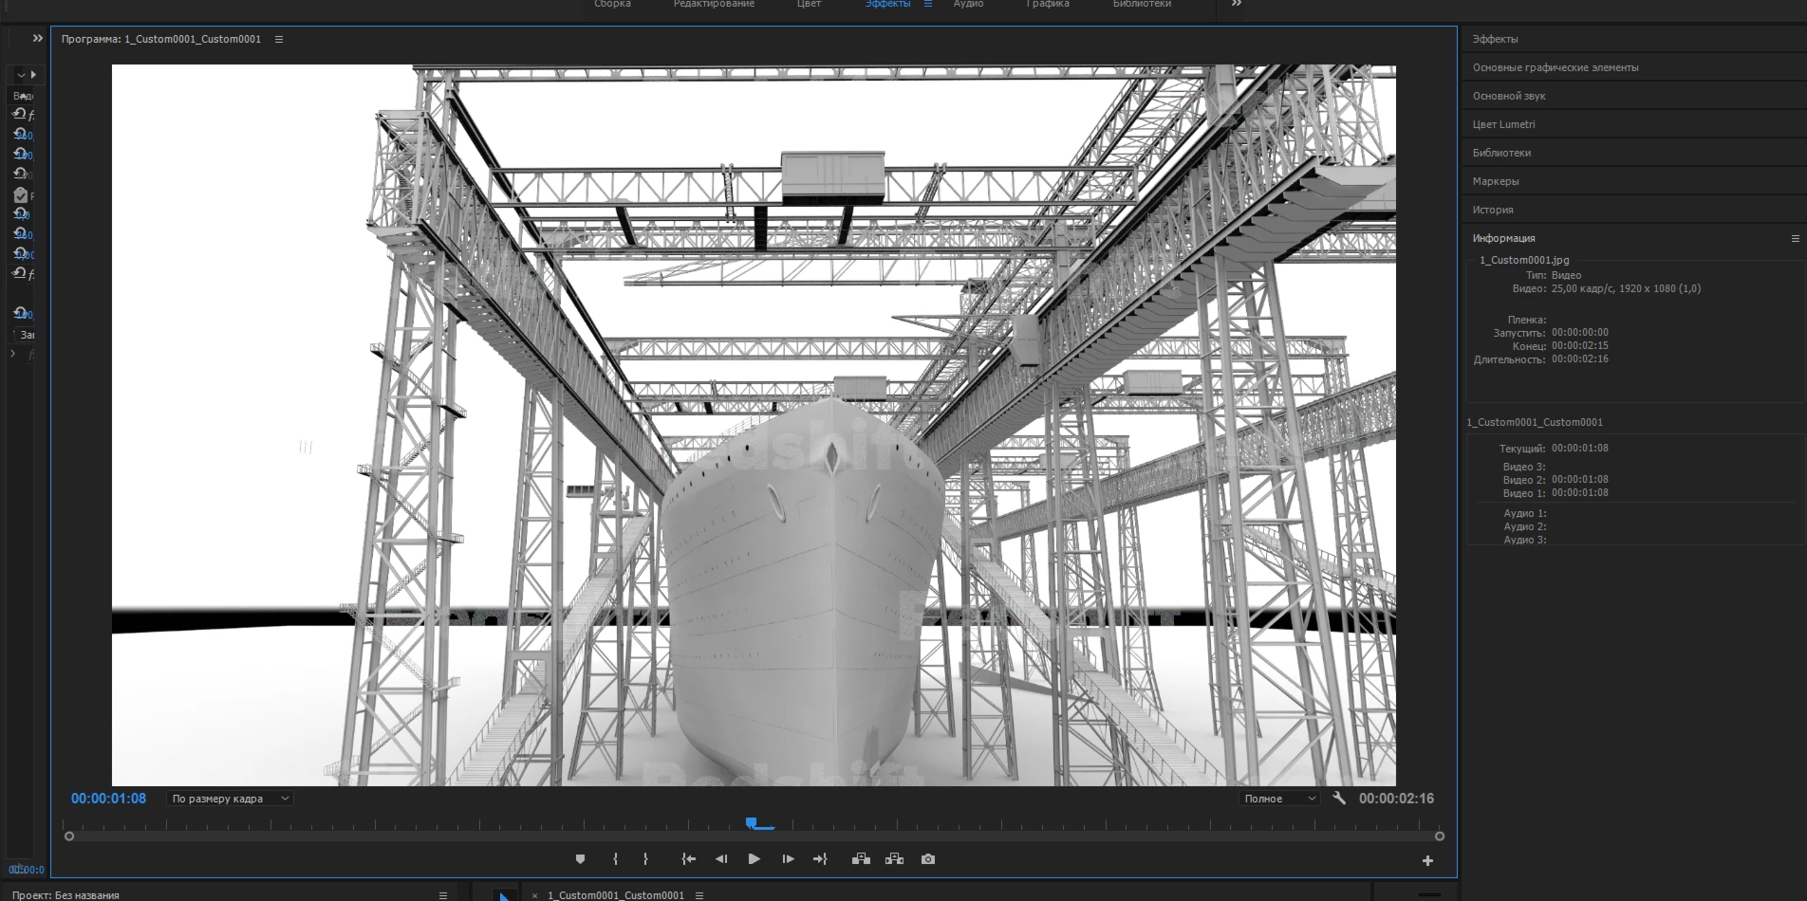1807x901 pixels.
Task: Click the Запустить: 00:00:00:00 value
Action: (1579, 333)
